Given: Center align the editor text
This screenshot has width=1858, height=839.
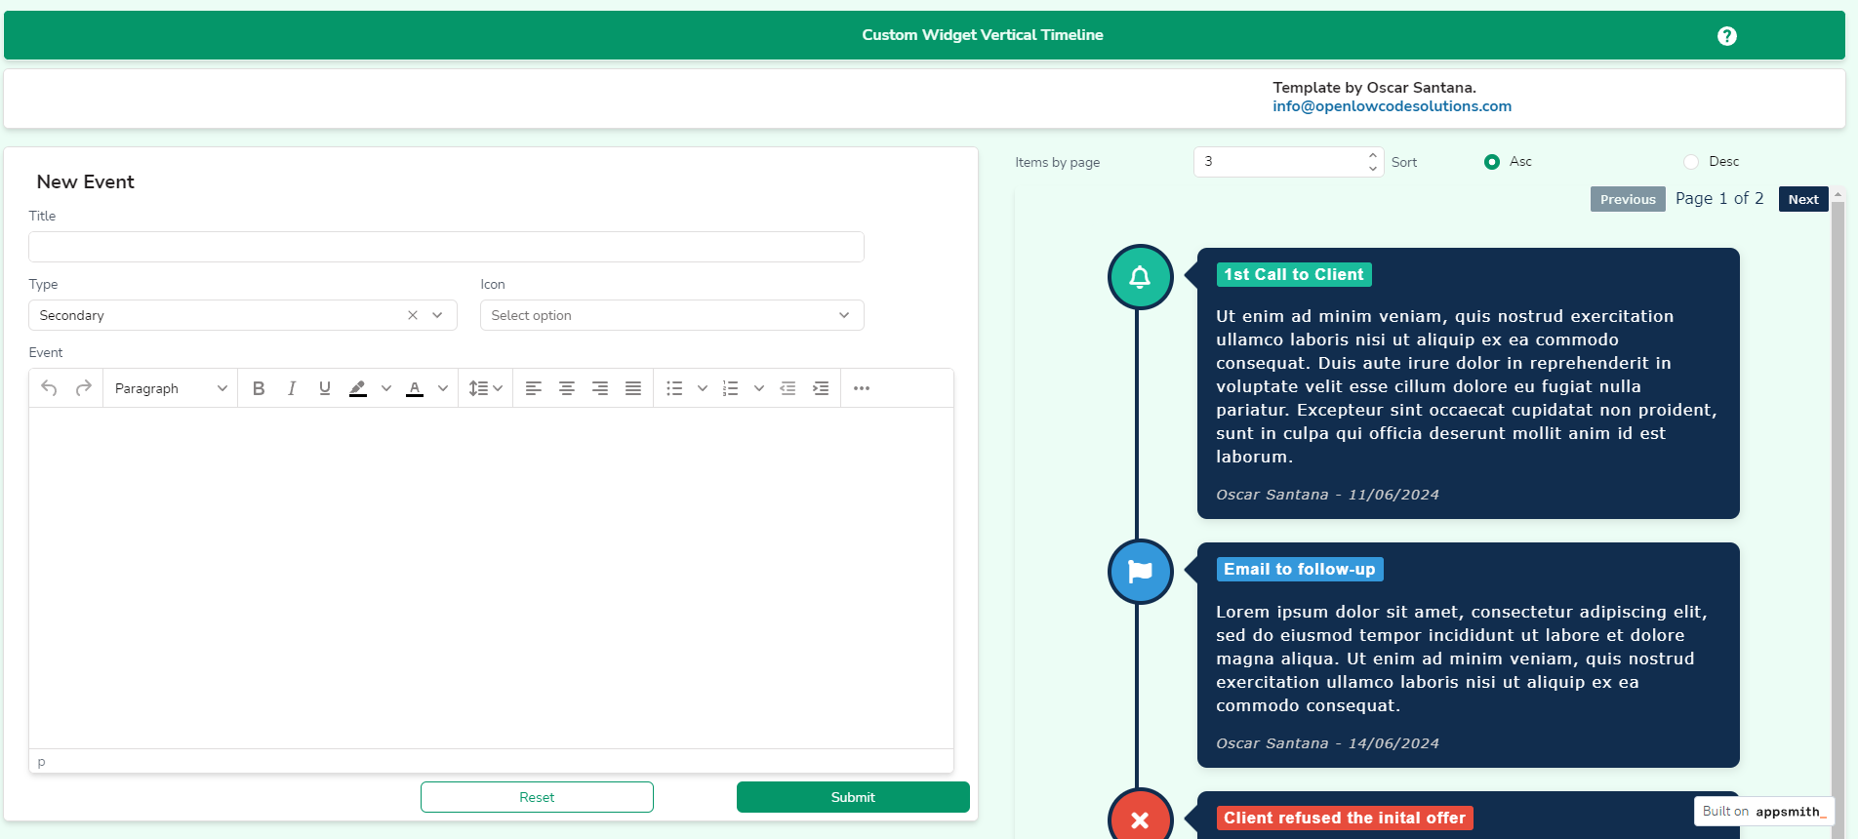Looking at the screenshot, I should click(x=567, y=388).
